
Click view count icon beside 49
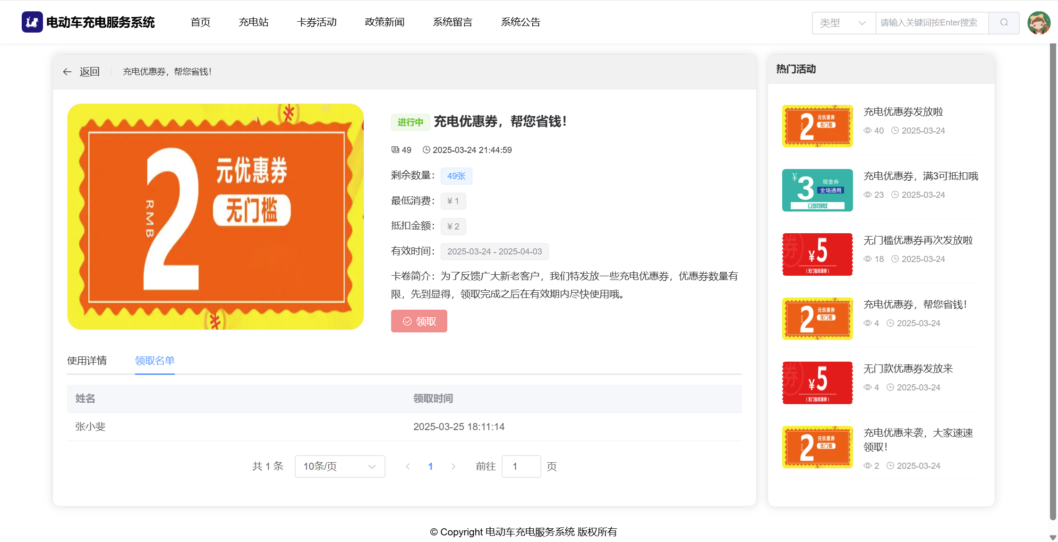click(x=395, y=150)
